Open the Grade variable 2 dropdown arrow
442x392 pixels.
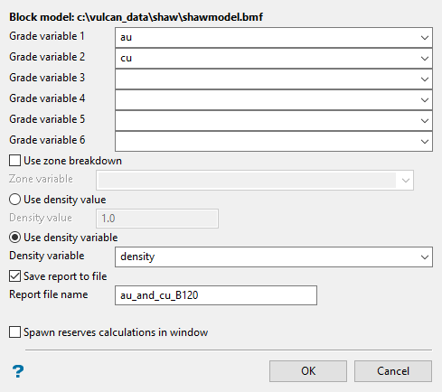click(x=425, y=59)
